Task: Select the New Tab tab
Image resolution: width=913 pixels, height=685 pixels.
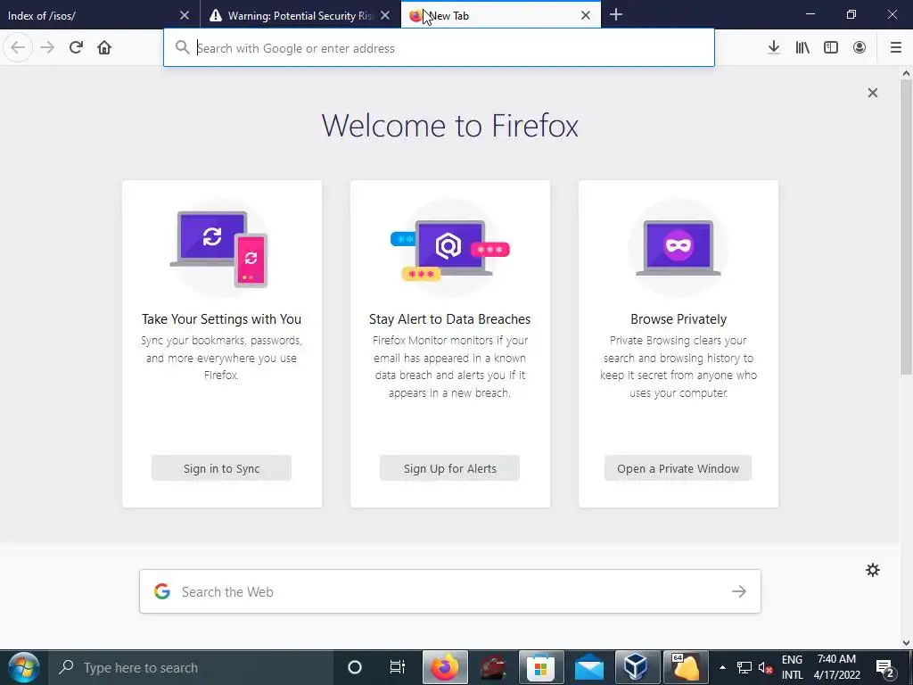Action: point(501,15)
